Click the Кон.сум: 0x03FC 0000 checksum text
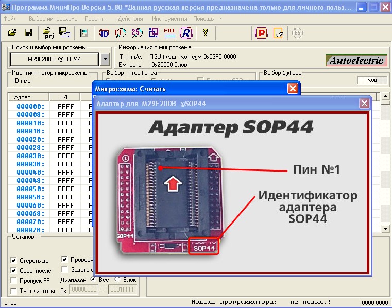392x308 pixels. (208, 57)
